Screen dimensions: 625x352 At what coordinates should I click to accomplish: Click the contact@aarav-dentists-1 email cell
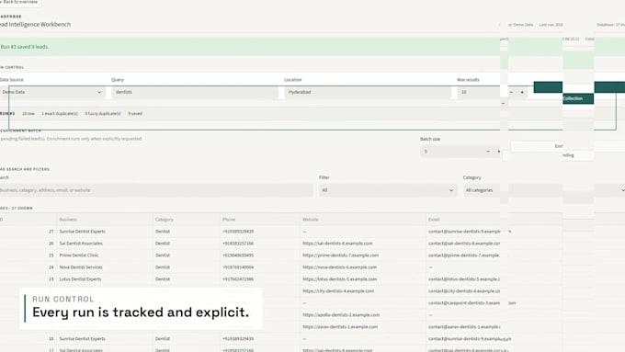(464, 327)
